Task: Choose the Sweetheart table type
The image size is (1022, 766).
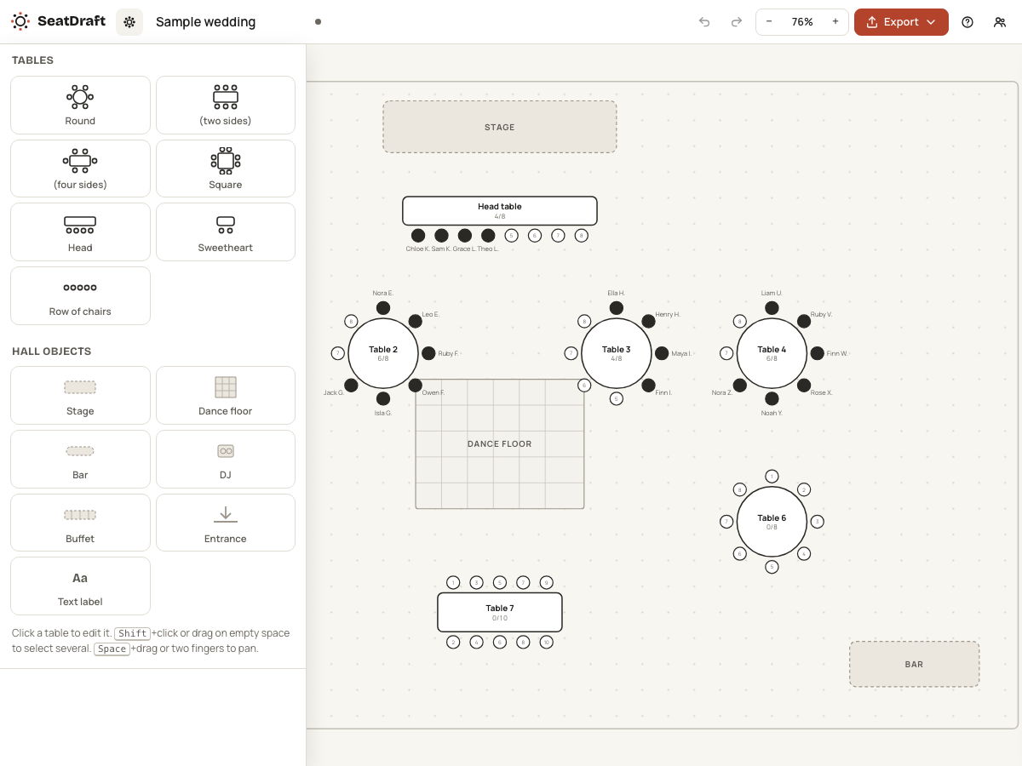Action: click(226, 232)
